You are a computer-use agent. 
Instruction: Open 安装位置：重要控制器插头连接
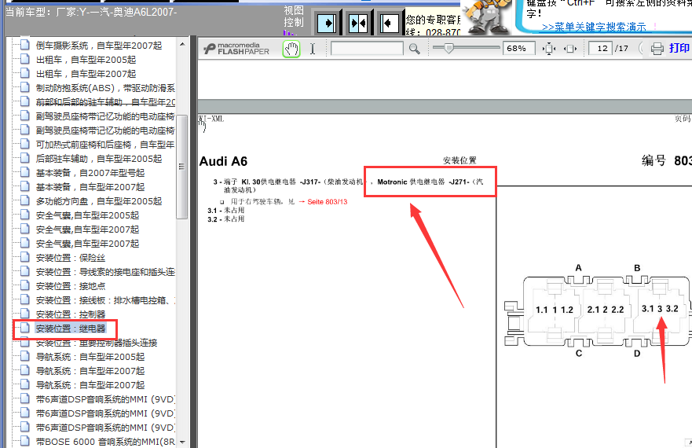[x=96, y=343]
